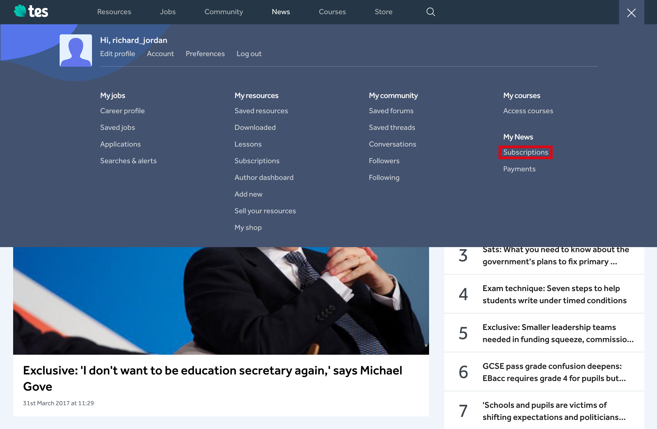Viewport: 657px width, 429px height.
Task: Open Author dashboard link
Action: tap(264, 178)
